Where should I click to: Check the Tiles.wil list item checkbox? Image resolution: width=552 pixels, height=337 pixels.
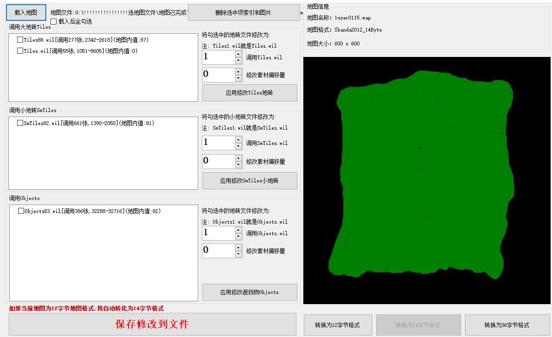[20, 51]
